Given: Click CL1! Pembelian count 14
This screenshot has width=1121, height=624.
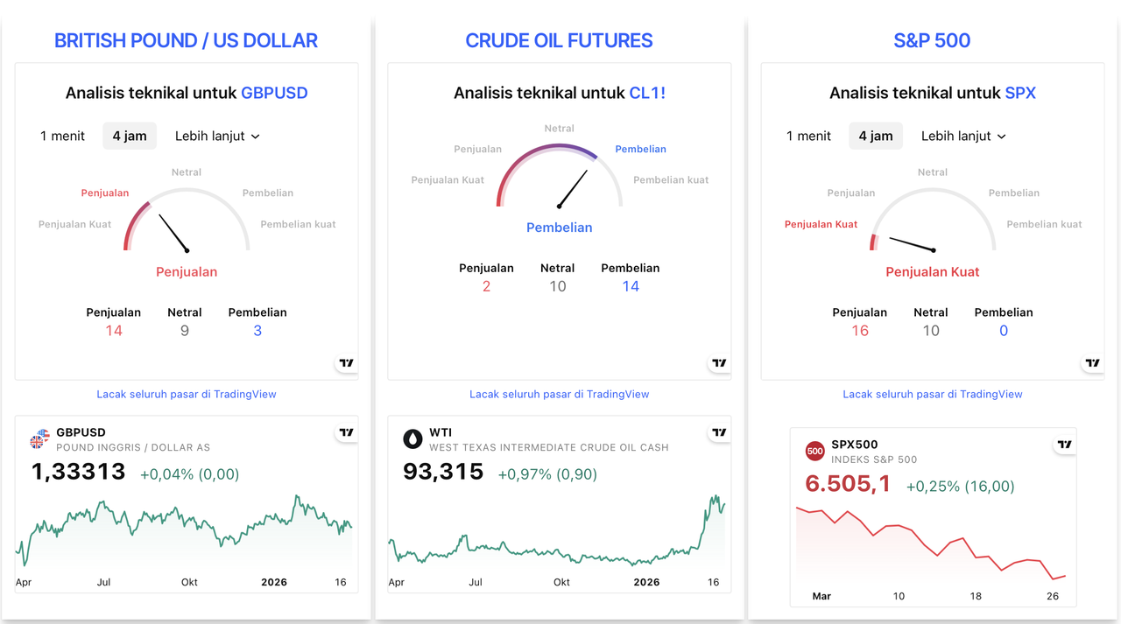Looking at the screenshot, I should (631, 286).
